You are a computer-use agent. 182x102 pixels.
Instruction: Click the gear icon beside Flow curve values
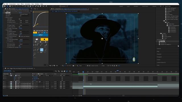coord(47,31)
